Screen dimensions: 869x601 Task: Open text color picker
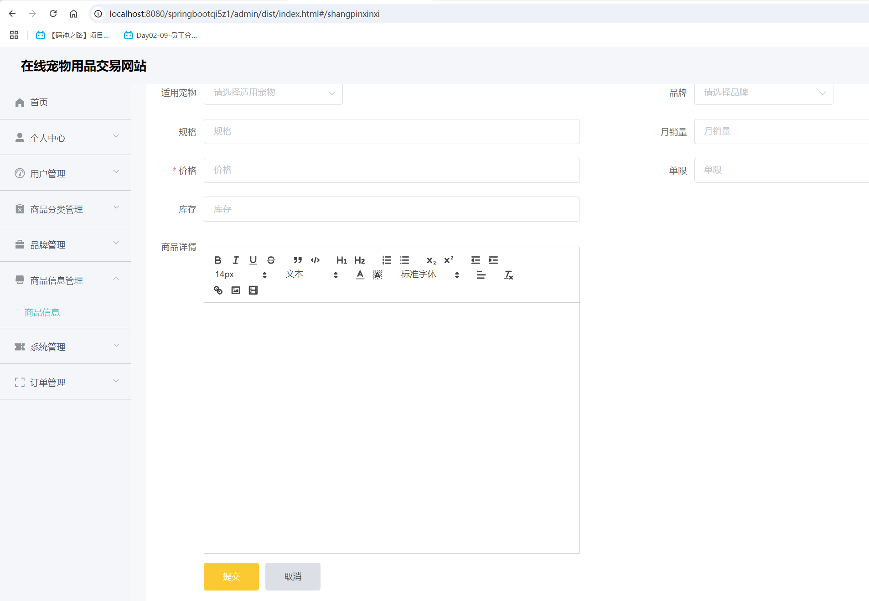click(x=360, y=275)
